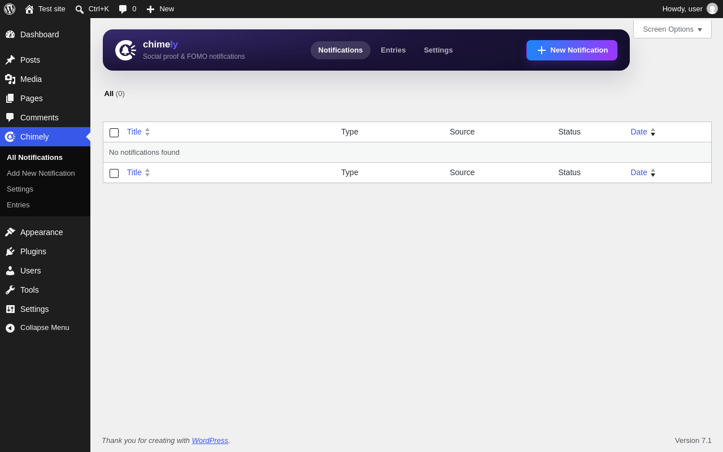Screen dimensions: 723x452
Task: Click the comments bubble icon in admin bar
Action: click(x=123, y=9)
